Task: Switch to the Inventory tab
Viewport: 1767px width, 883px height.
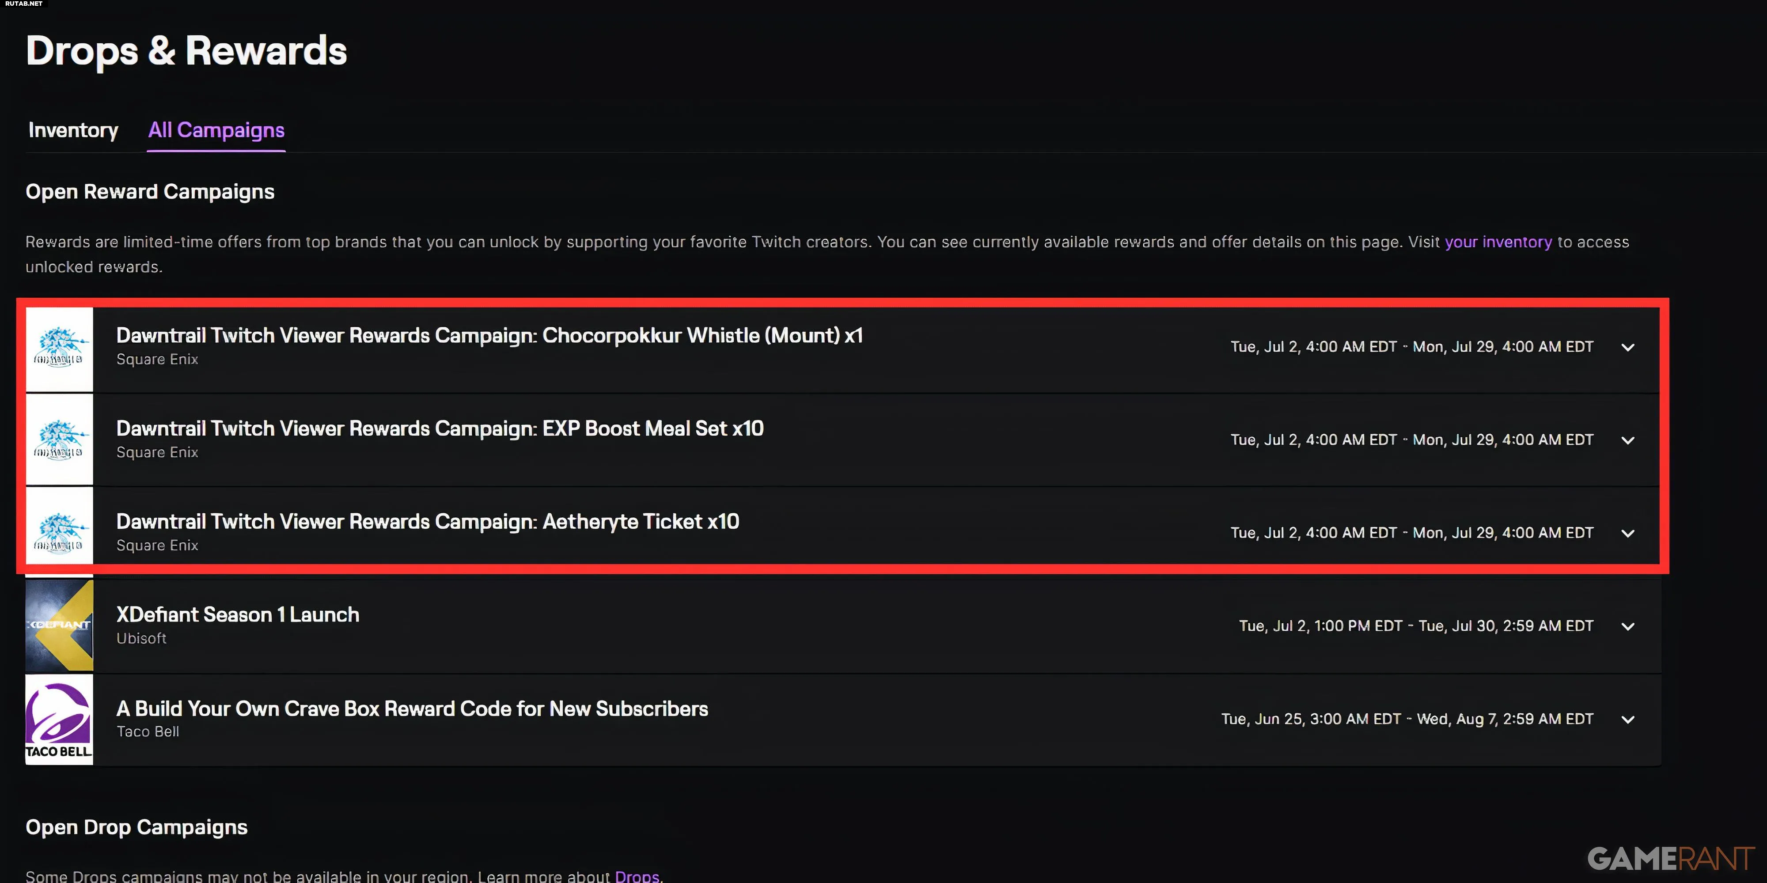Action: pos(73,130)
